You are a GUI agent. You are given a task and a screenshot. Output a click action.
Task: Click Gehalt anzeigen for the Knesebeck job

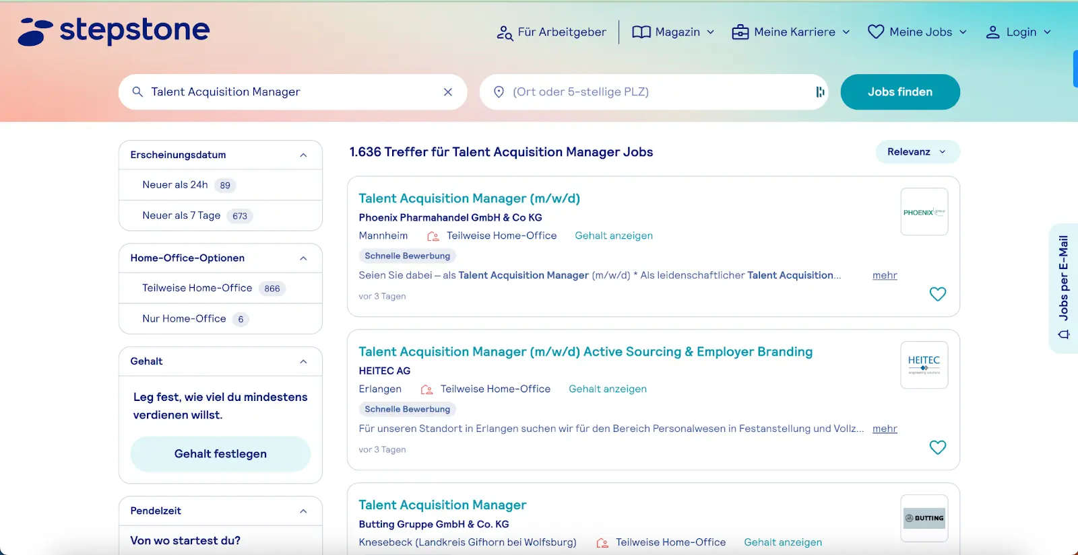[783, 543]
